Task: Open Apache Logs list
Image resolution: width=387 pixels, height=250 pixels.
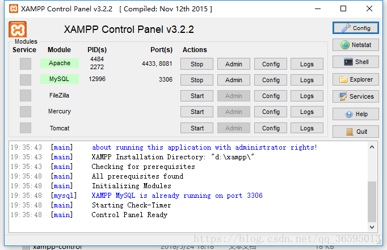Action: [307, 64]
